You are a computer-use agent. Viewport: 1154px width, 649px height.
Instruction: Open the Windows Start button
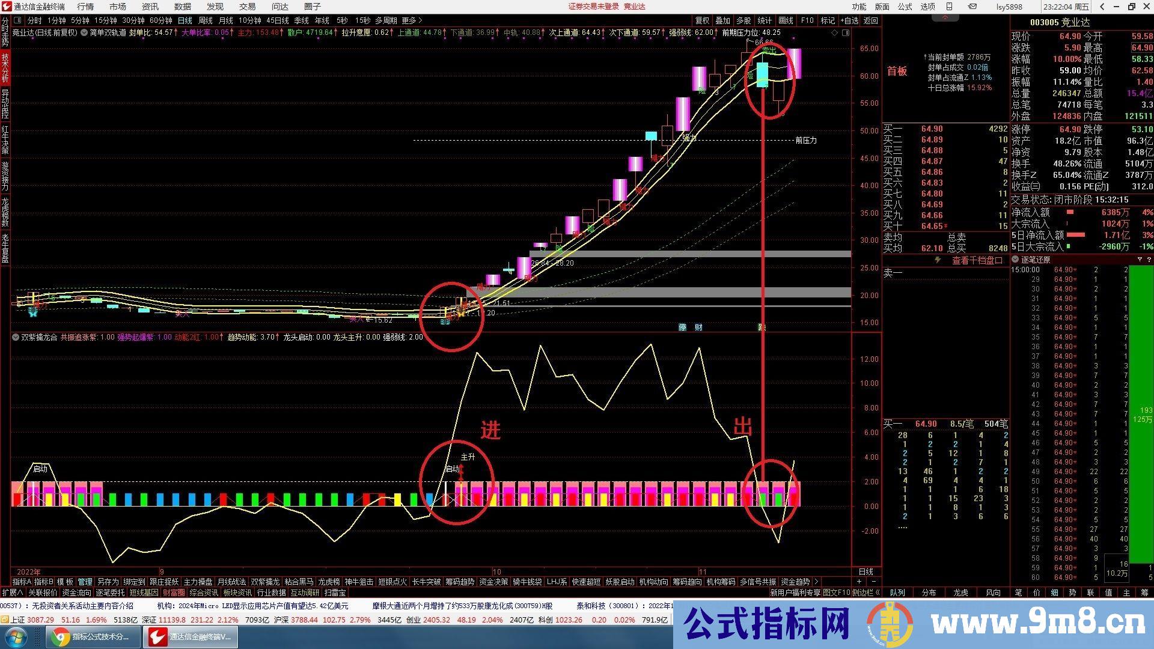click(x=16, y=636)
